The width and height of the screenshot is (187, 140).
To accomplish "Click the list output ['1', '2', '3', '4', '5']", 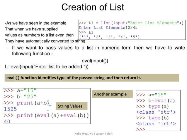I will tap(109, 37).
